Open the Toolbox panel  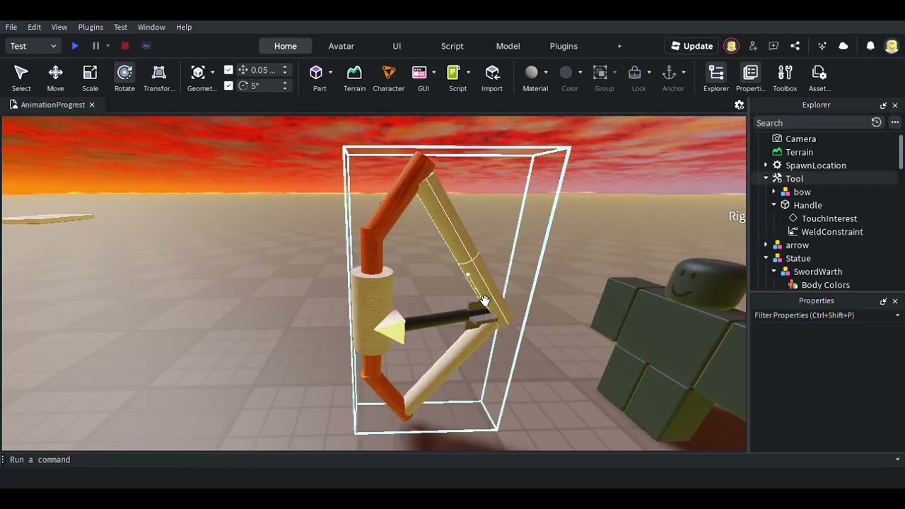click(785, 78)
